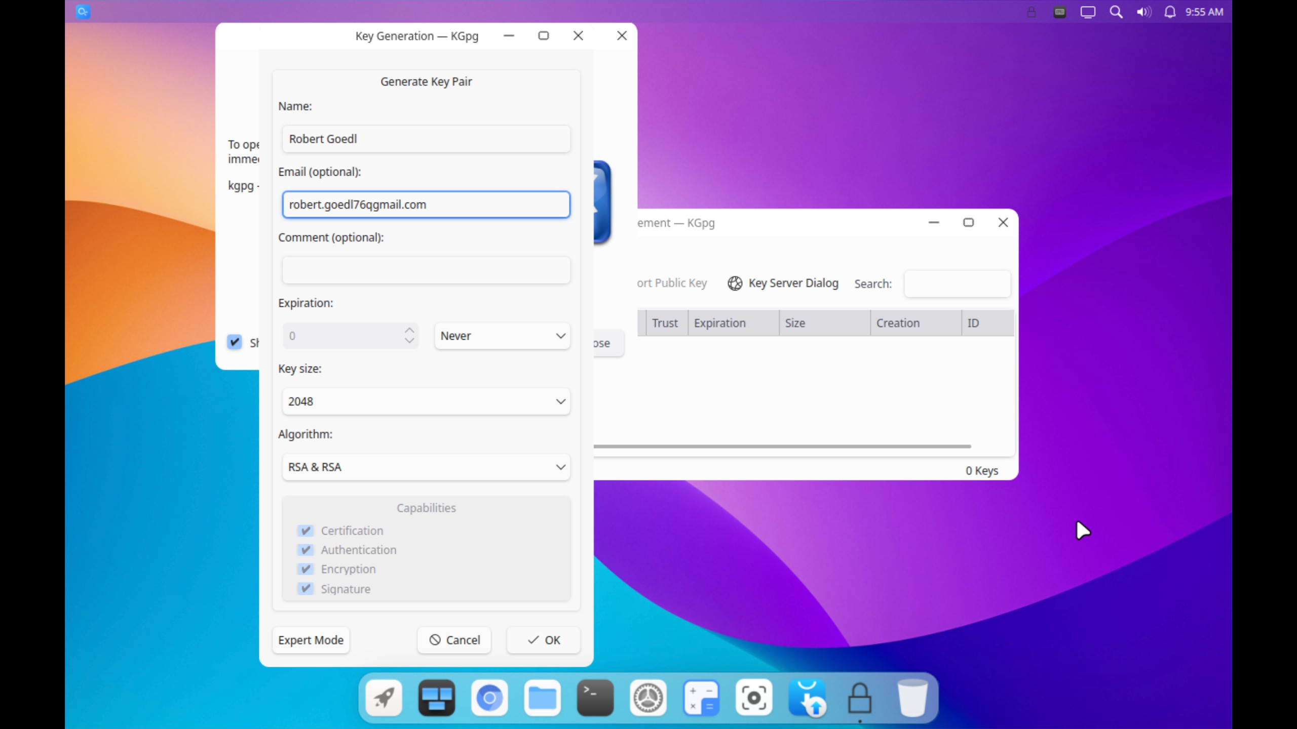Maximize the Key Generation window
This screenshot has width=1297, height=729.
coord(543,35)
